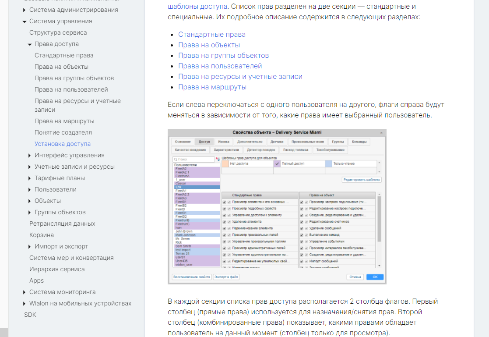Open Права на группы объектов bullet link
The height and width of the screenshot is (337, 489).
pos(223,55)
